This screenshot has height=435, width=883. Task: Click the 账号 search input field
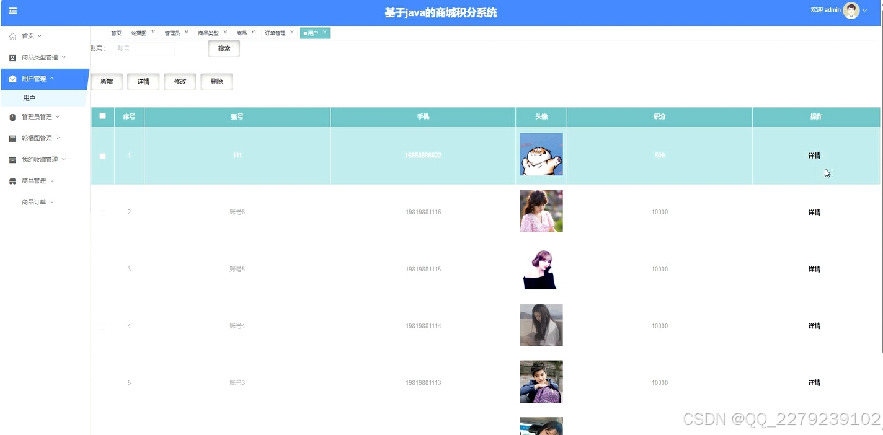143,48
